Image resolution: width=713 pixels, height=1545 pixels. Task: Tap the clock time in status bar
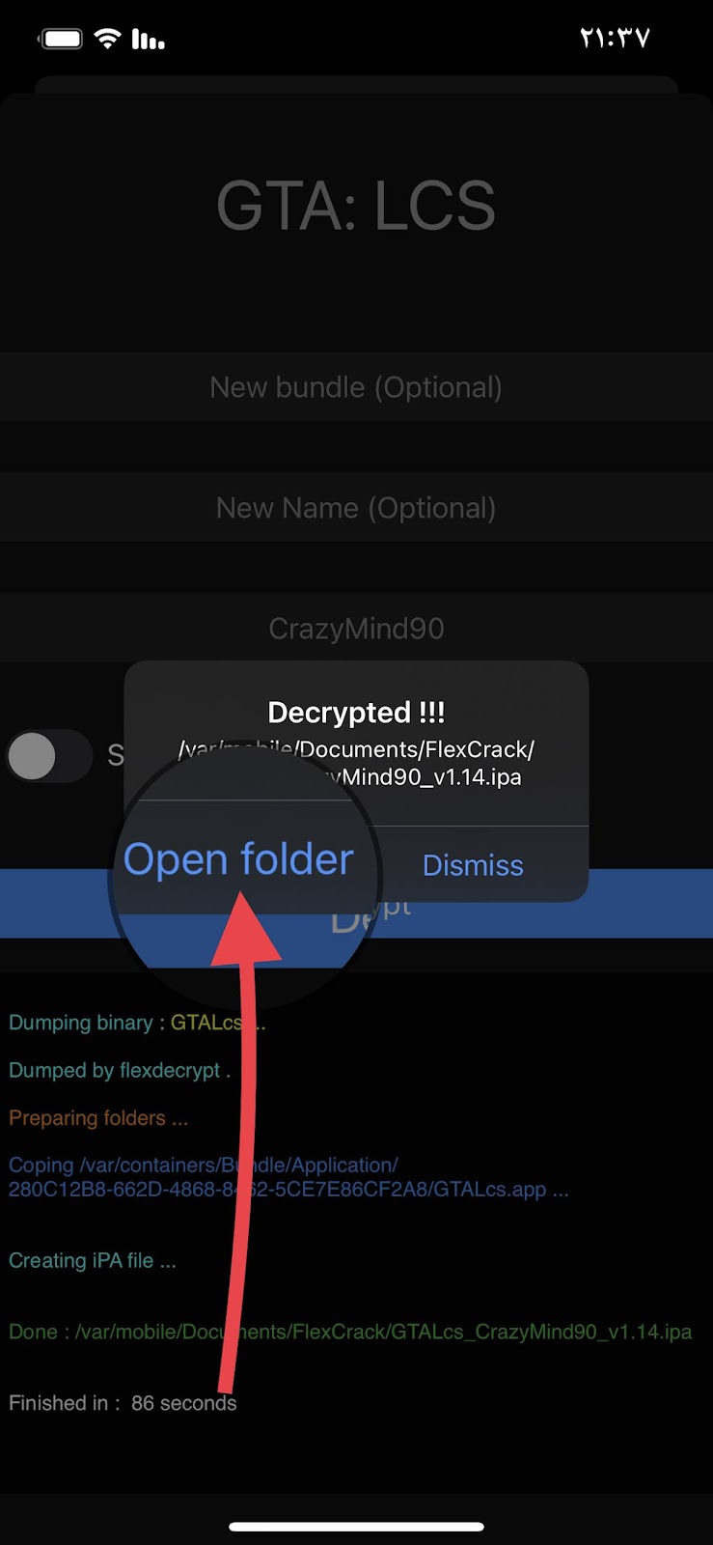615,38
